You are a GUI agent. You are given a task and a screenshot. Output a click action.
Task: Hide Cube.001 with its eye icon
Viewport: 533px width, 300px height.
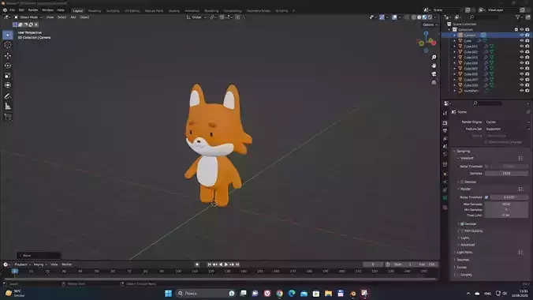click(x=522, y=47)
